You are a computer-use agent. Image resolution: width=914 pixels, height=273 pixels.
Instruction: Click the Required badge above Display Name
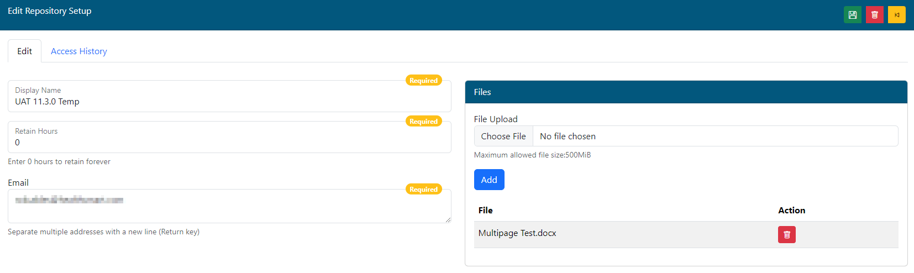click(423, 81)
